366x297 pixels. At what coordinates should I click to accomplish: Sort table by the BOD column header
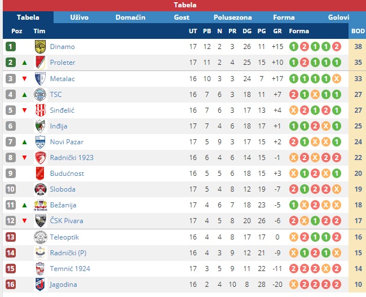point(358,31)
